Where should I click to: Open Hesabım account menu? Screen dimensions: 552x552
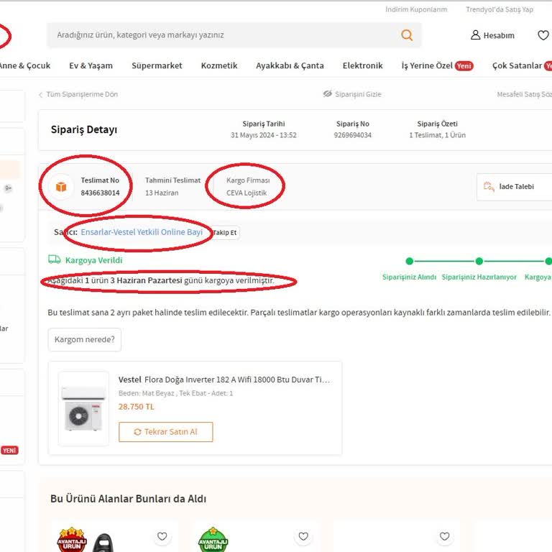tap(492, 35)
